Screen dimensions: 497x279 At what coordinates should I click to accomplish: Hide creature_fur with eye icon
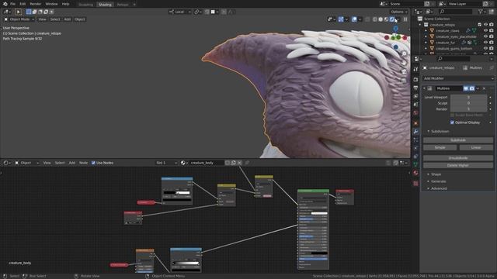[485, 43]
